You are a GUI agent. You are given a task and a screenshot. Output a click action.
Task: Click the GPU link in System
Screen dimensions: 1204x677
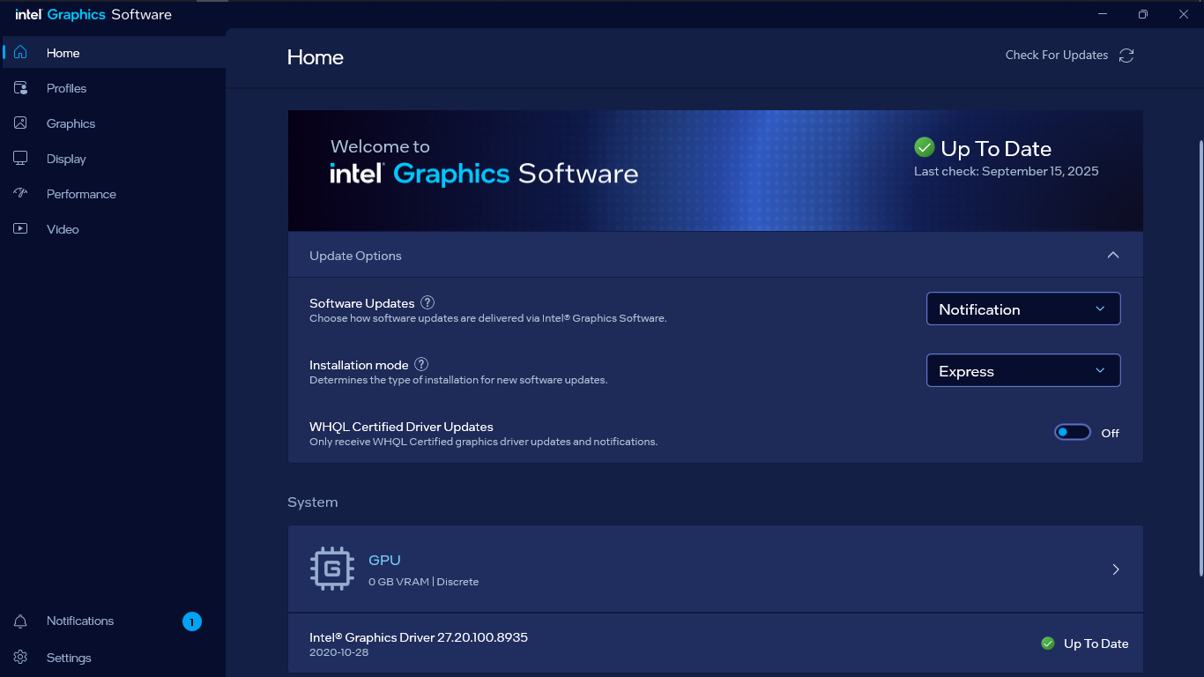pyautogui.click(x=384, y=561)
